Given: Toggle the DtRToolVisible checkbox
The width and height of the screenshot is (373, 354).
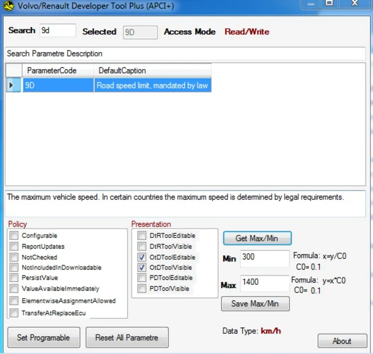Looking at the screenshot, I should coord(142,246).
